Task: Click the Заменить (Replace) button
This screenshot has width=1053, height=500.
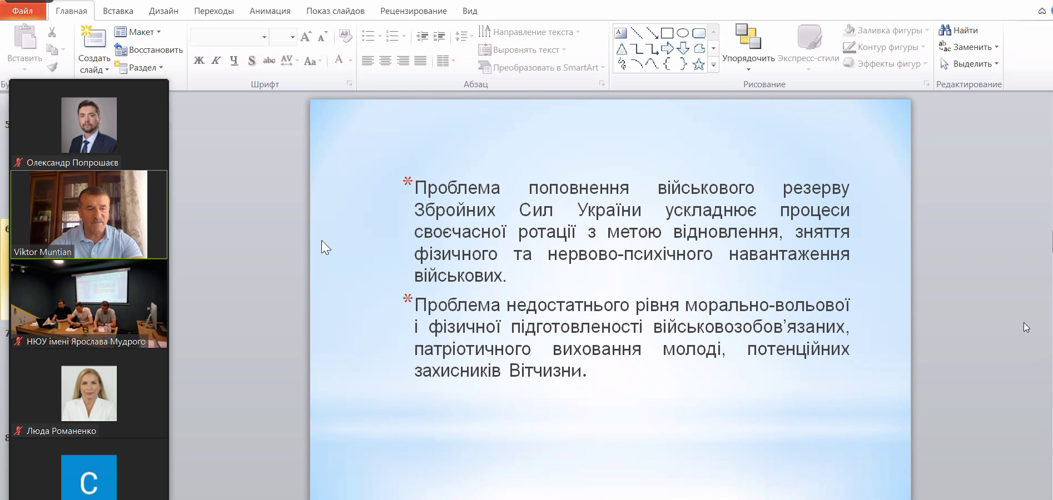Action: (x=968, y=47)
